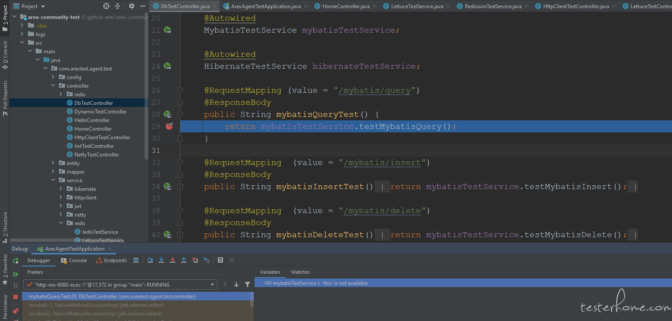This screenshot has width=672, height=321.
Task: Stop the debug session with the red square
Action: pyautogui.click(x=16, y=297)
